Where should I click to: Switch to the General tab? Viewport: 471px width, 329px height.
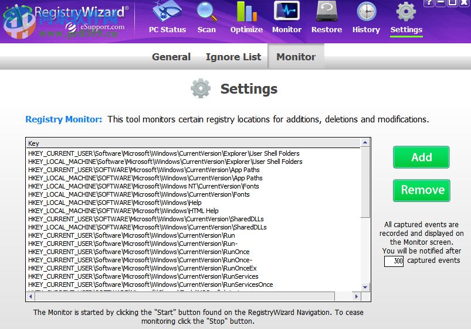[x=171, y=57]
